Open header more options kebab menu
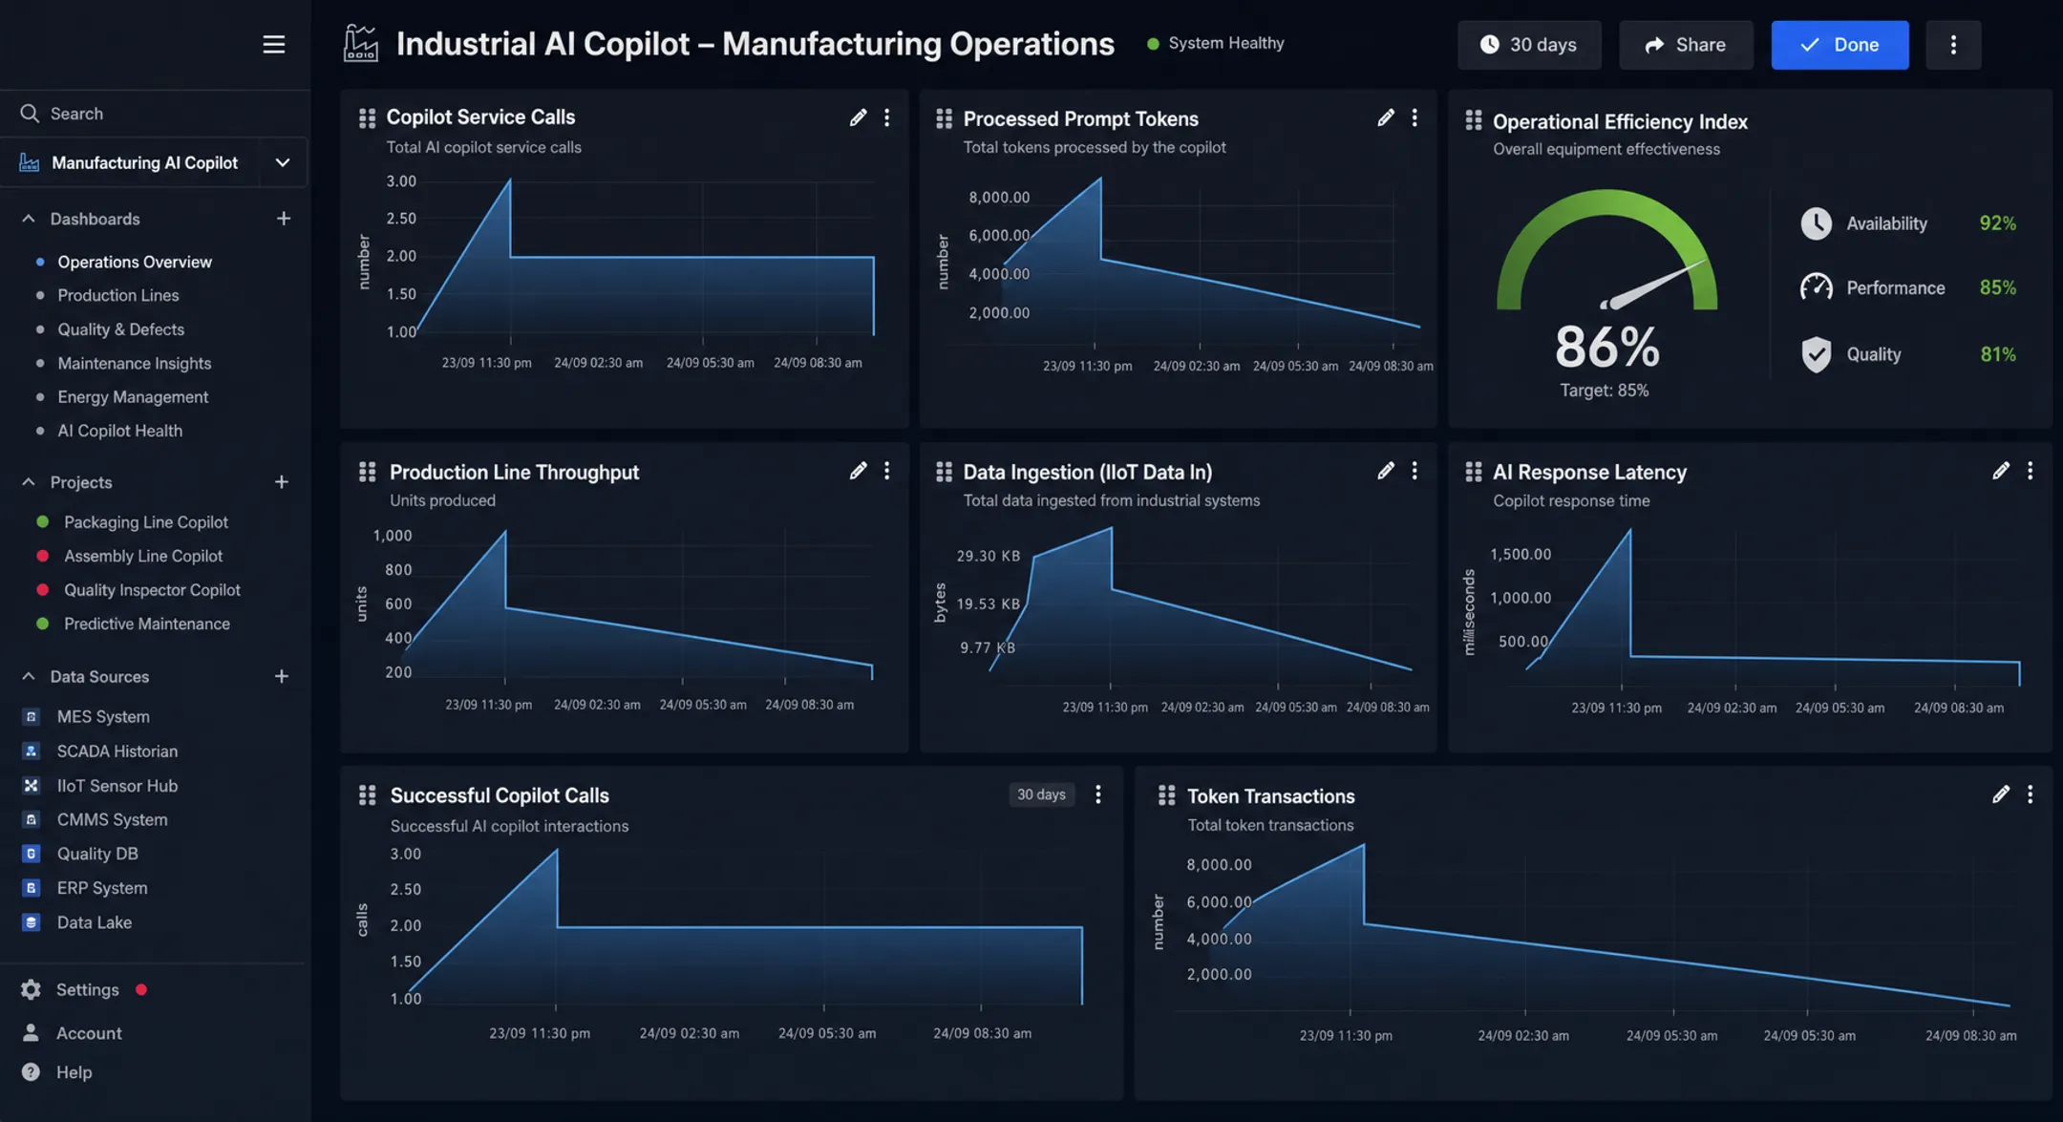Image resolution: width=2063 pixels, height=1122 pixels. tap(1953, 45)
